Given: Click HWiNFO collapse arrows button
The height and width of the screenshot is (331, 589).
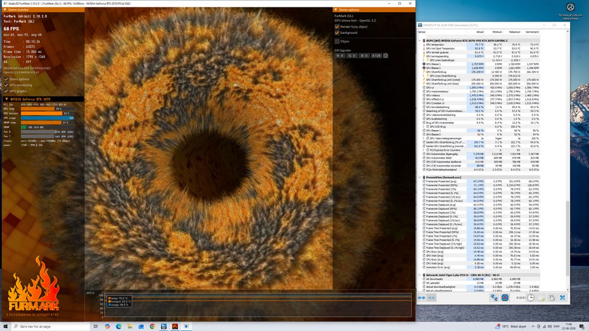Looking at the screenshot, I should 431,298.
